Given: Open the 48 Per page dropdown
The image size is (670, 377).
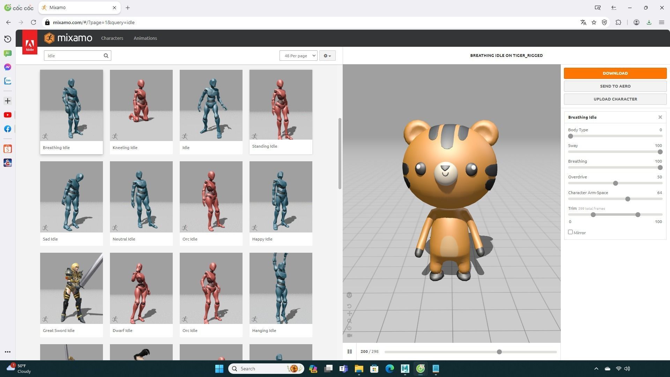Looking at the screenshot, I should tap(298, 56).
